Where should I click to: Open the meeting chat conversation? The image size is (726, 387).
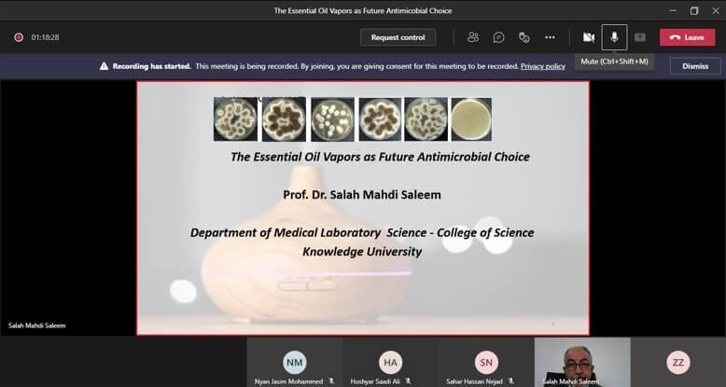498,37
